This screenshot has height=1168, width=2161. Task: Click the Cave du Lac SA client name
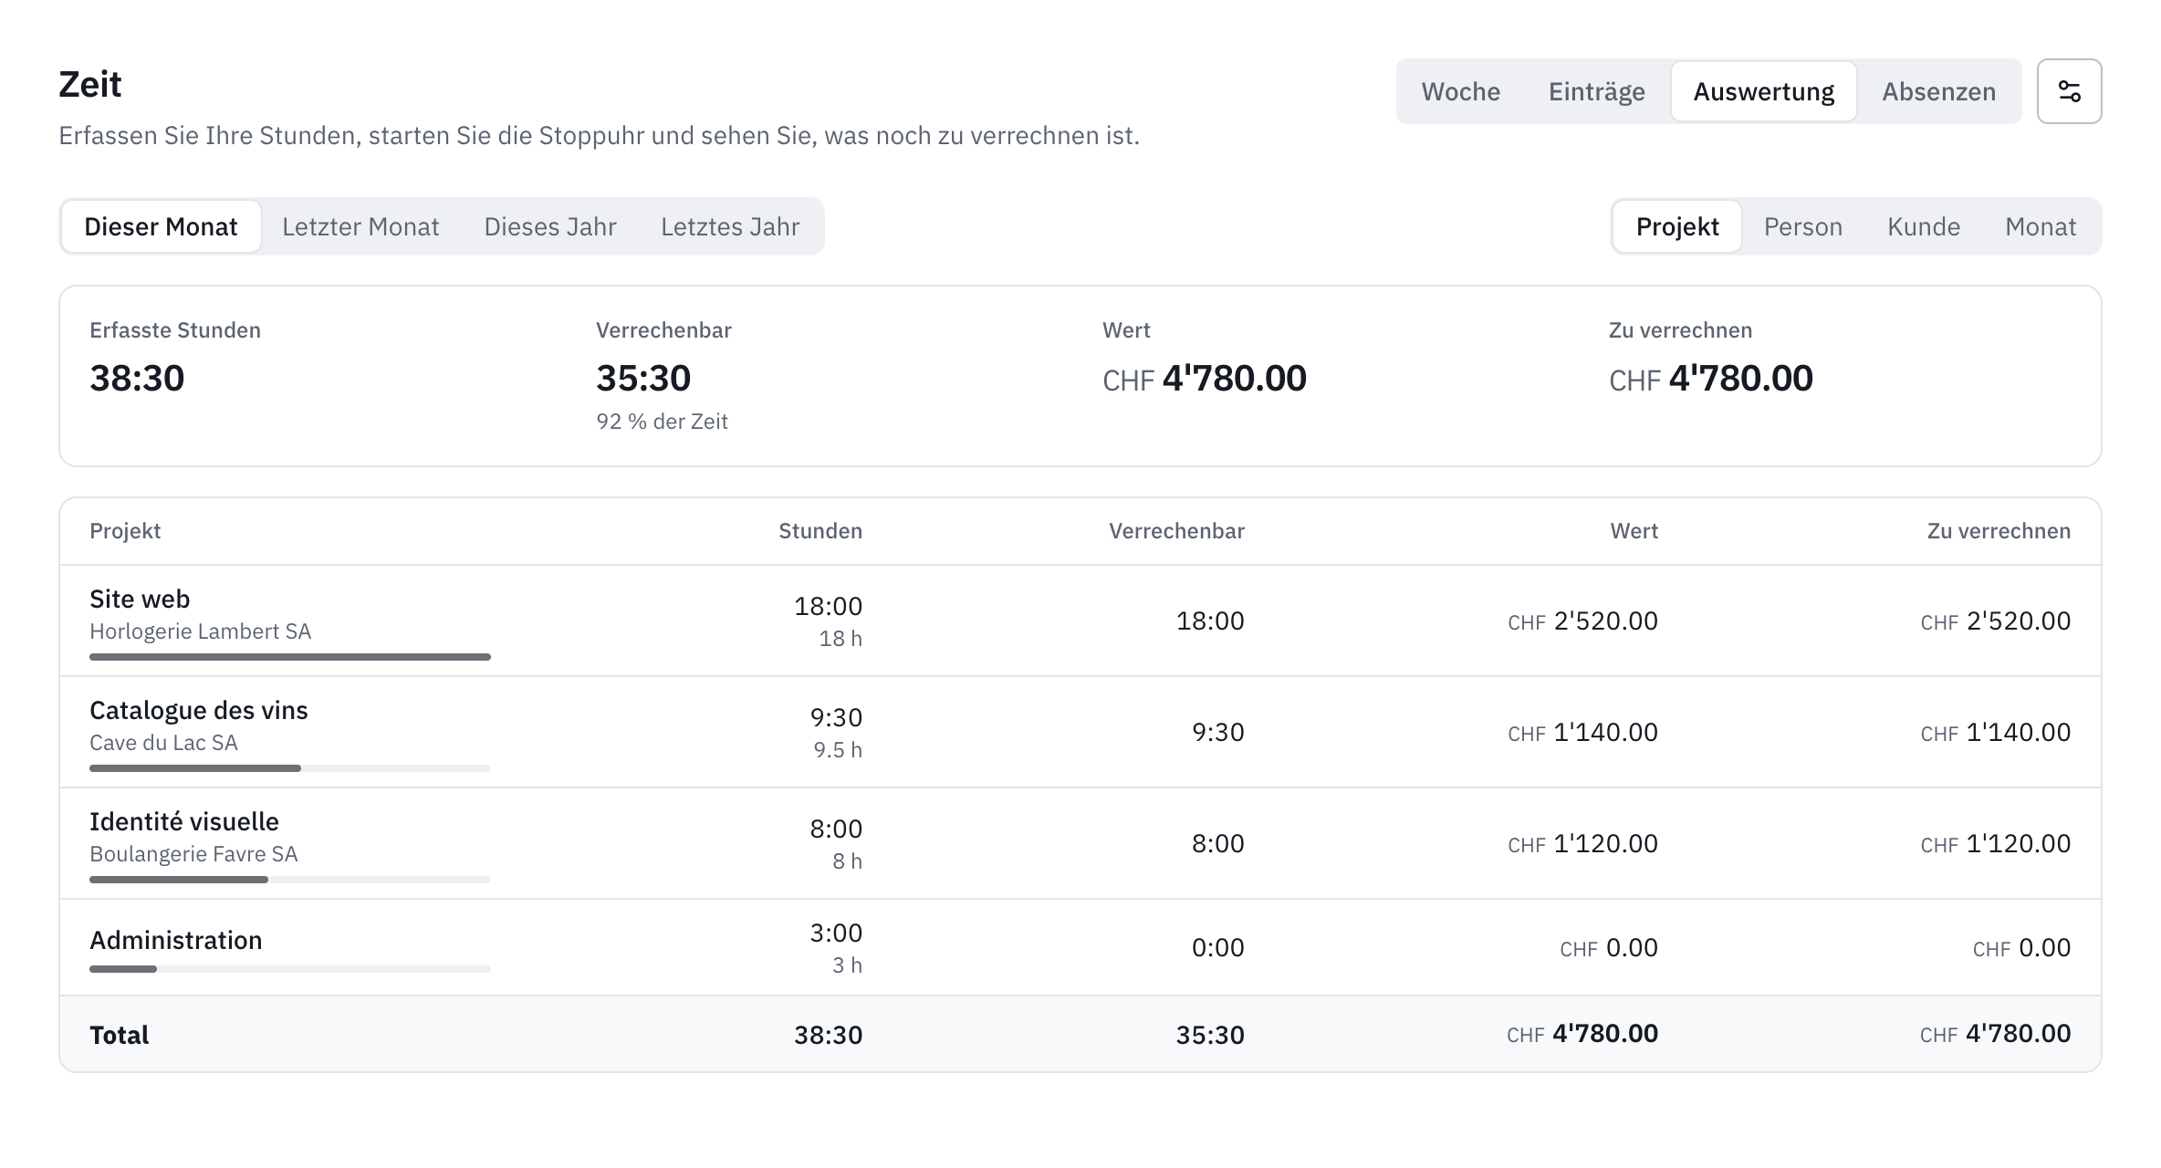coord(163,743)
